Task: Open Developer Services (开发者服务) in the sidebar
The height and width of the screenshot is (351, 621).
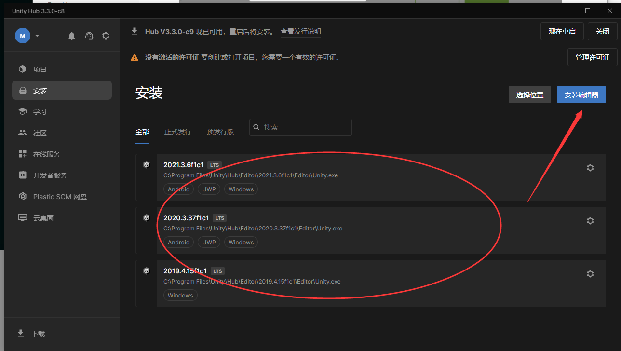Action: click(62, 175)
